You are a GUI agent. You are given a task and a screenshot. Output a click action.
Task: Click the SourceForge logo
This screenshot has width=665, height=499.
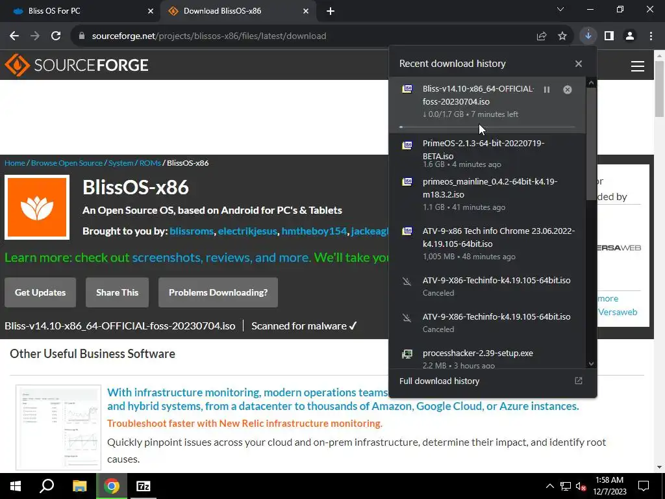[x=77, y=65]
